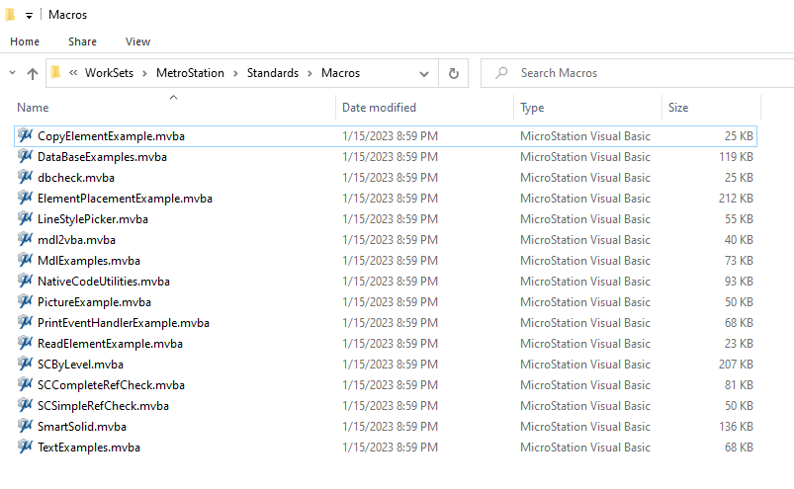This screenshot has width=794, height=489.
Task: Select the file name TextExamples.mvba
Action: [89, 448]
